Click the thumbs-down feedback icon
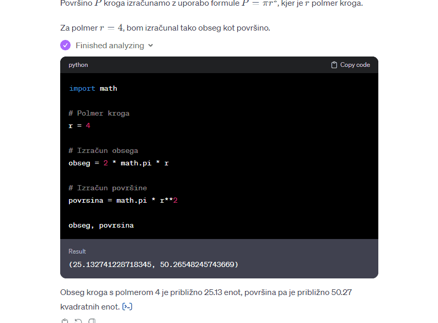 pyautogui.click(x=92, y=321)
